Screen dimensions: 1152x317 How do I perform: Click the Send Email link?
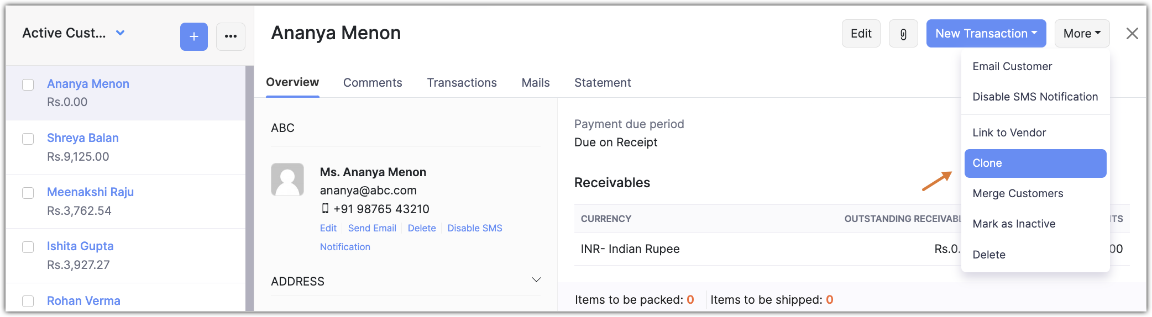pos(372,228)
